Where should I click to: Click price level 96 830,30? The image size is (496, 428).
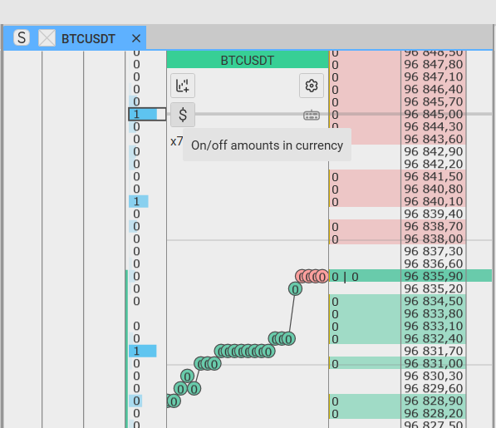point(434,376)
